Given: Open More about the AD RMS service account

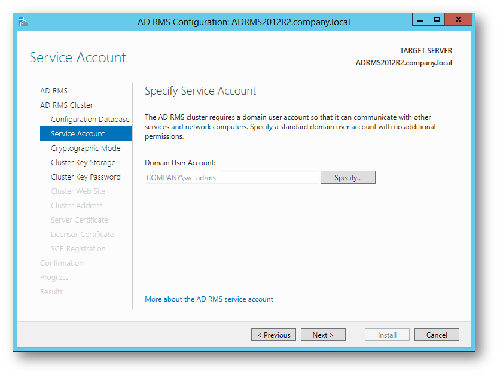Looking at the screenshot, I should (x=209, y=299).
